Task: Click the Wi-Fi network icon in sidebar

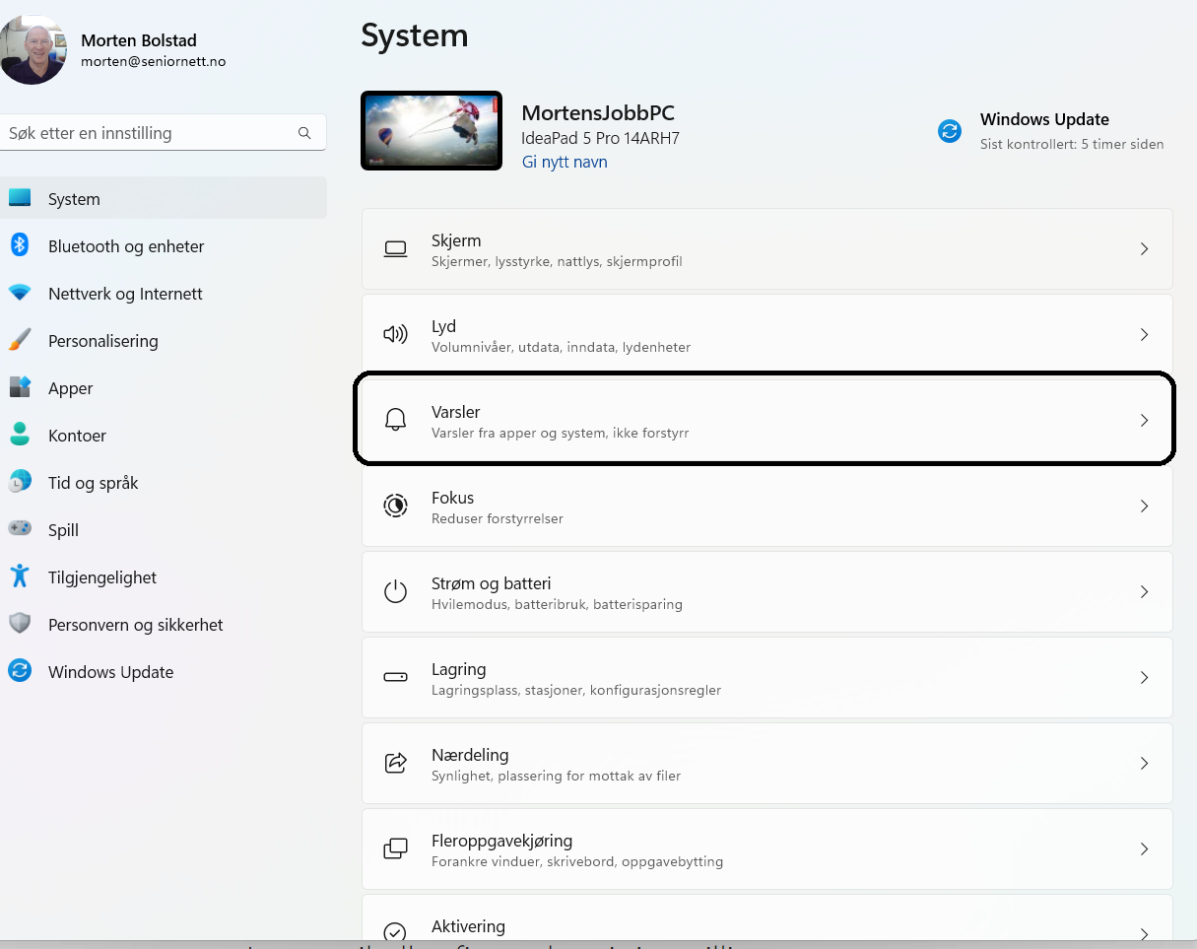Action: click(x=20, y=293)
